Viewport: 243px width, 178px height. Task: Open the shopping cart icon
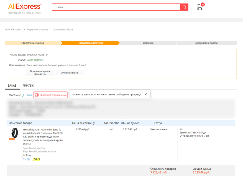click(x=200, y=6)
